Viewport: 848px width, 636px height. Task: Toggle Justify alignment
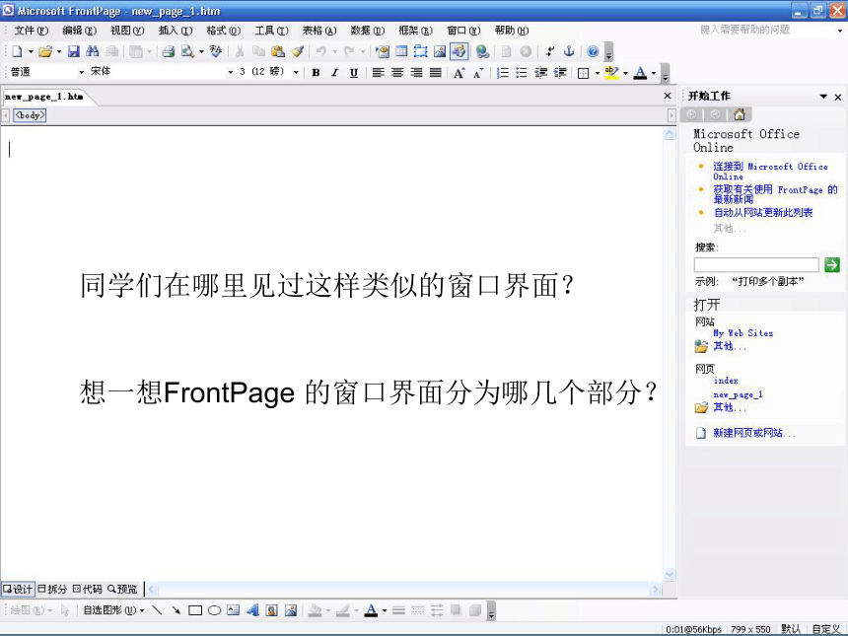coord(436,72)
